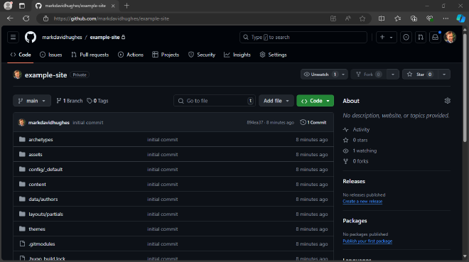
Task: Open the GitHub global navigation hamburger menu
Action: pos(14,38)
